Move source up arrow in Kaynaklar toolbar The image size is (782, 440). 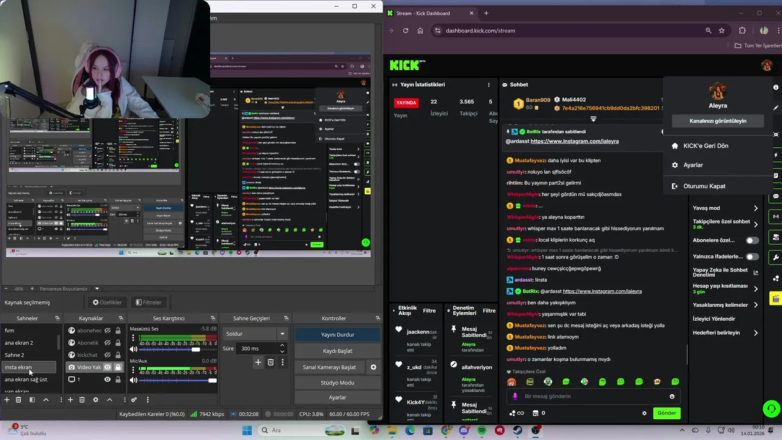tap(109, 400)
